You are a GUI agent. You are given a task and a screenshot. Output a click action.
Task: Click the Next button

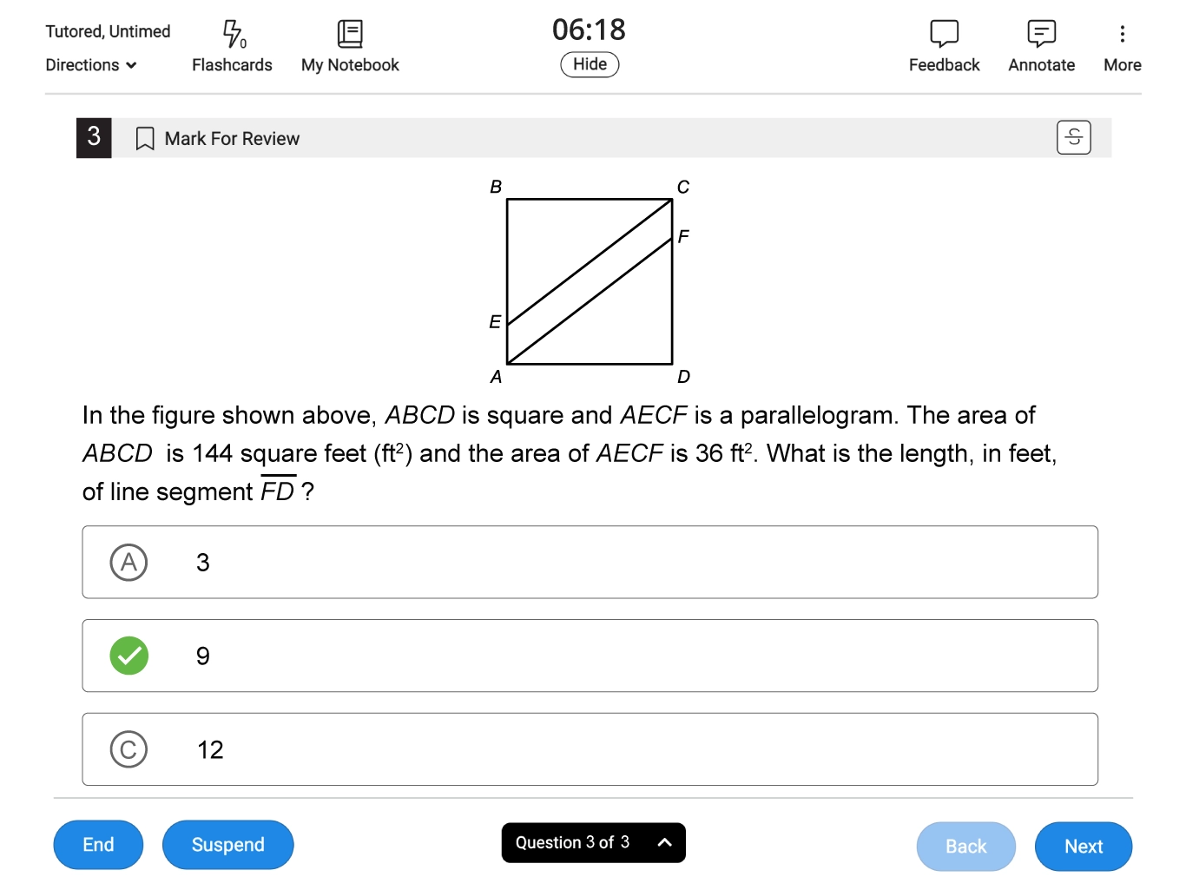coord(1083,846)
